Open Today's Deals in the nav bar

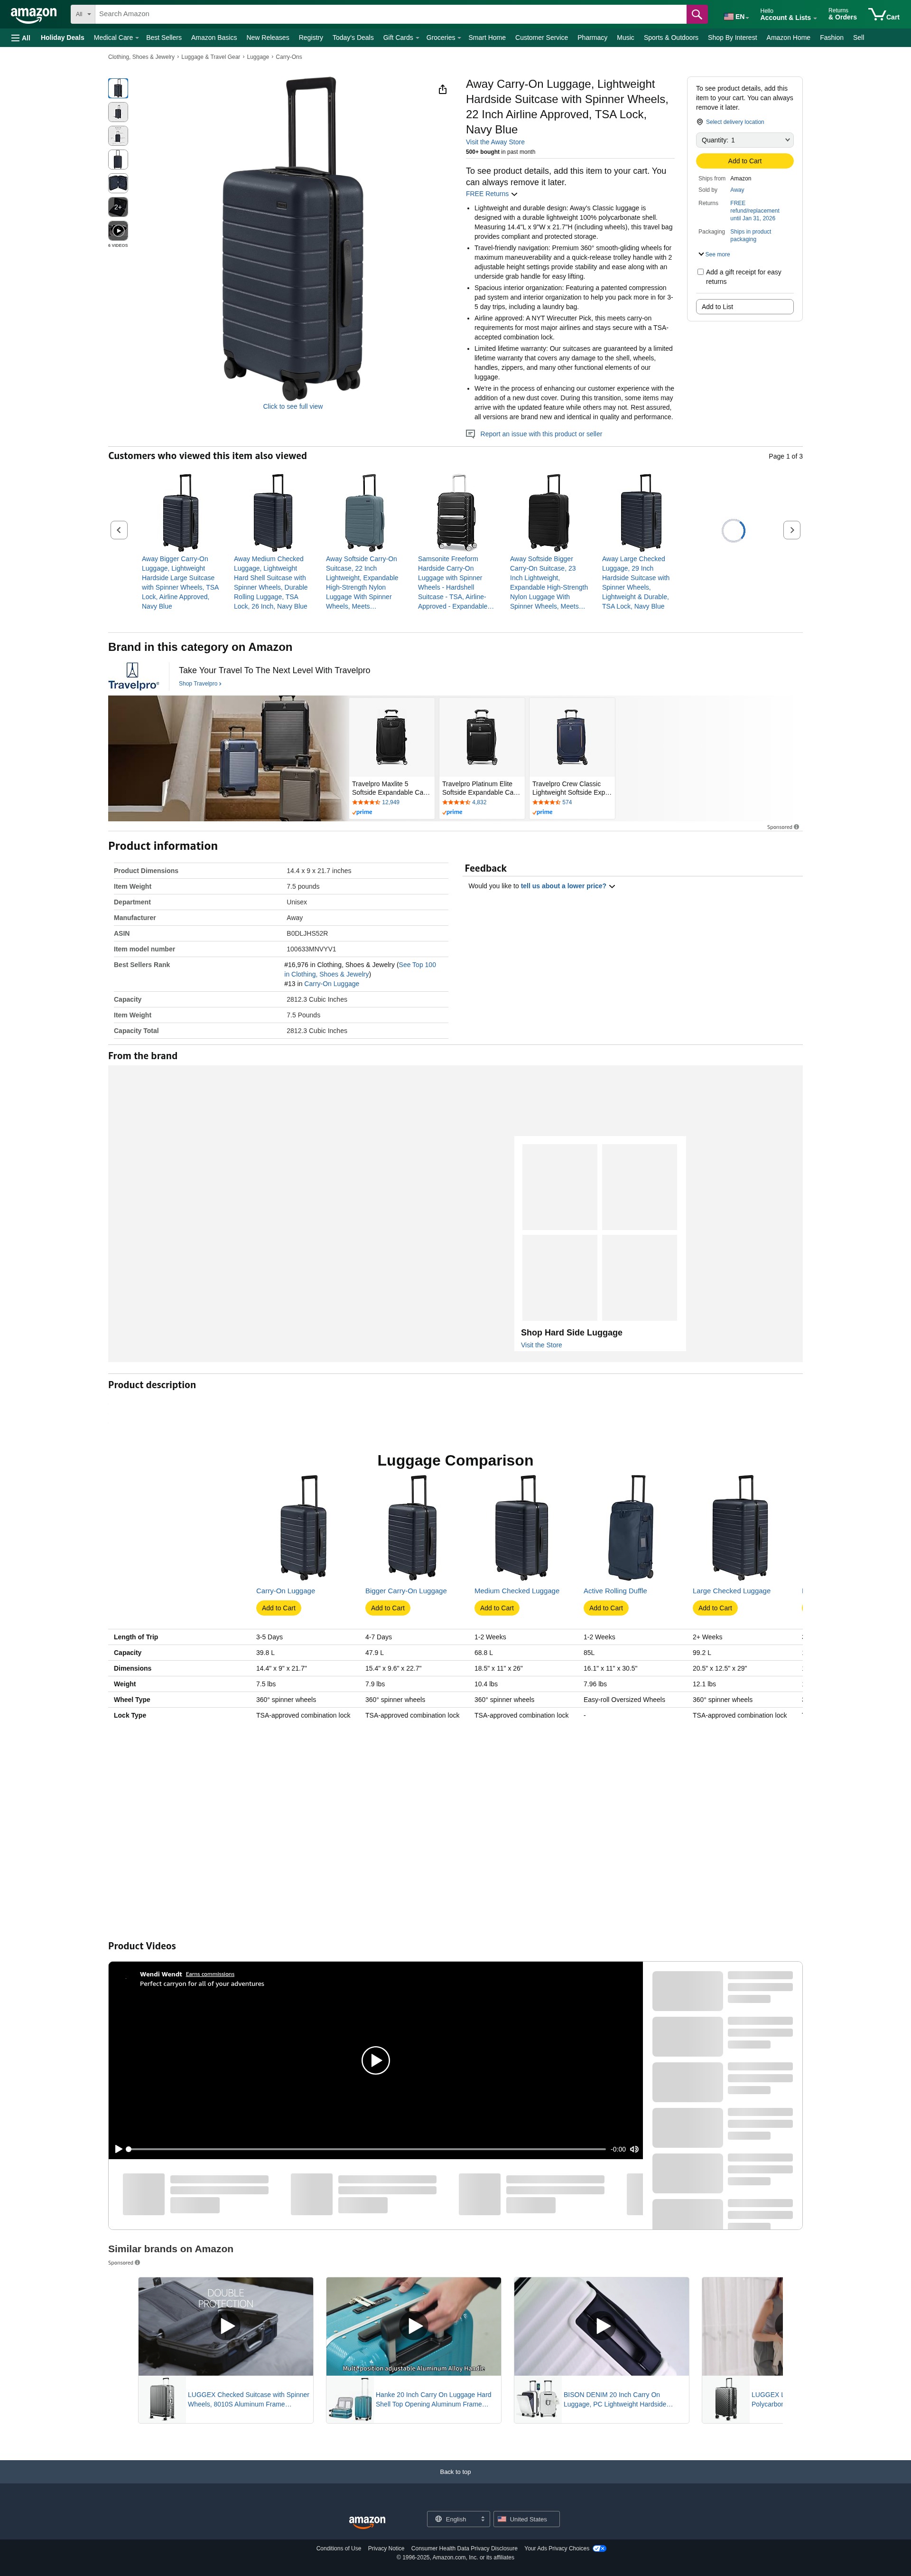point(353,37)
